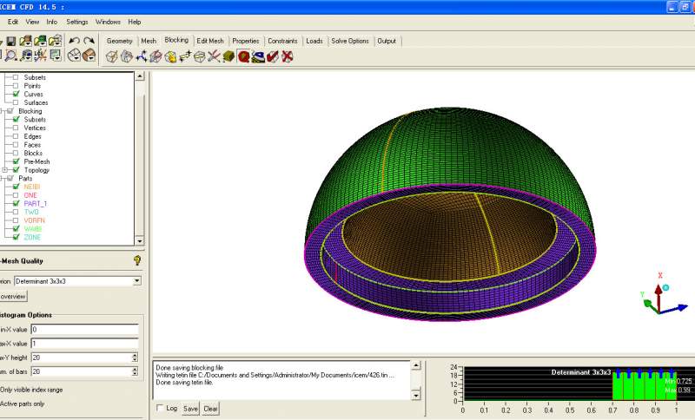Viewport: 695px width, 420px height.
Task: Check the Log checkbox
Action: pos(159,408)
